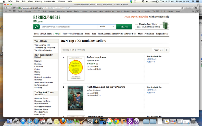The image size is (202, 126).
Task: Click the Wi-Fi status icon in menu bar
Action: (143, 1)
